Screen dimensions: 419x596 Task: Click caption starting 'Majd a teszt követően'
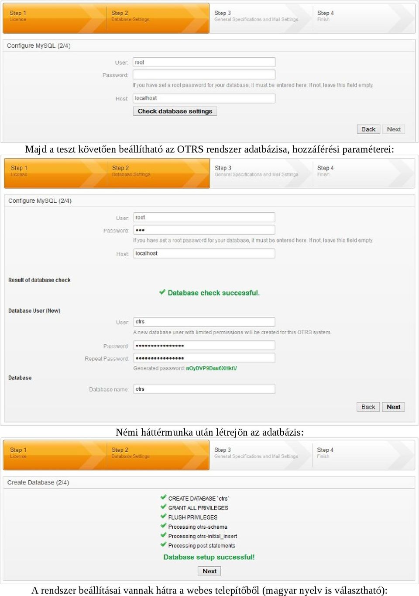point(209,149)
